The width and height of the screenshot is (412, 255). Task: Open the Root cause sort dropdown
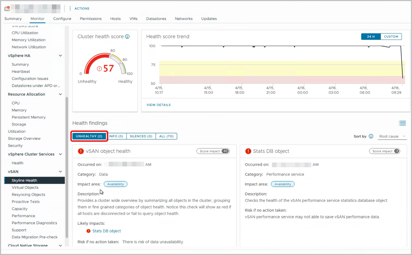click(x=392, y=136)
